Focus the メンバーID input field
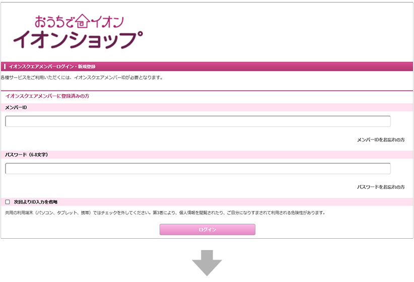The image size is (414, 282). click(198, 121)
